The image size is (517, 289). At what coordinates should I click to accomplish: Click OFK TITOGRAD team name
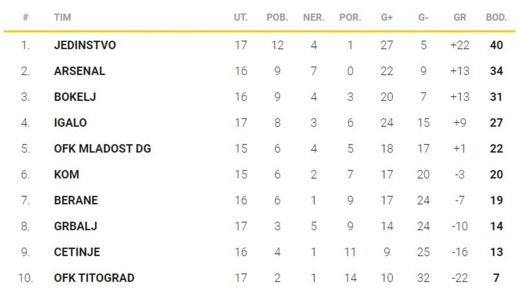coord(94,278)
